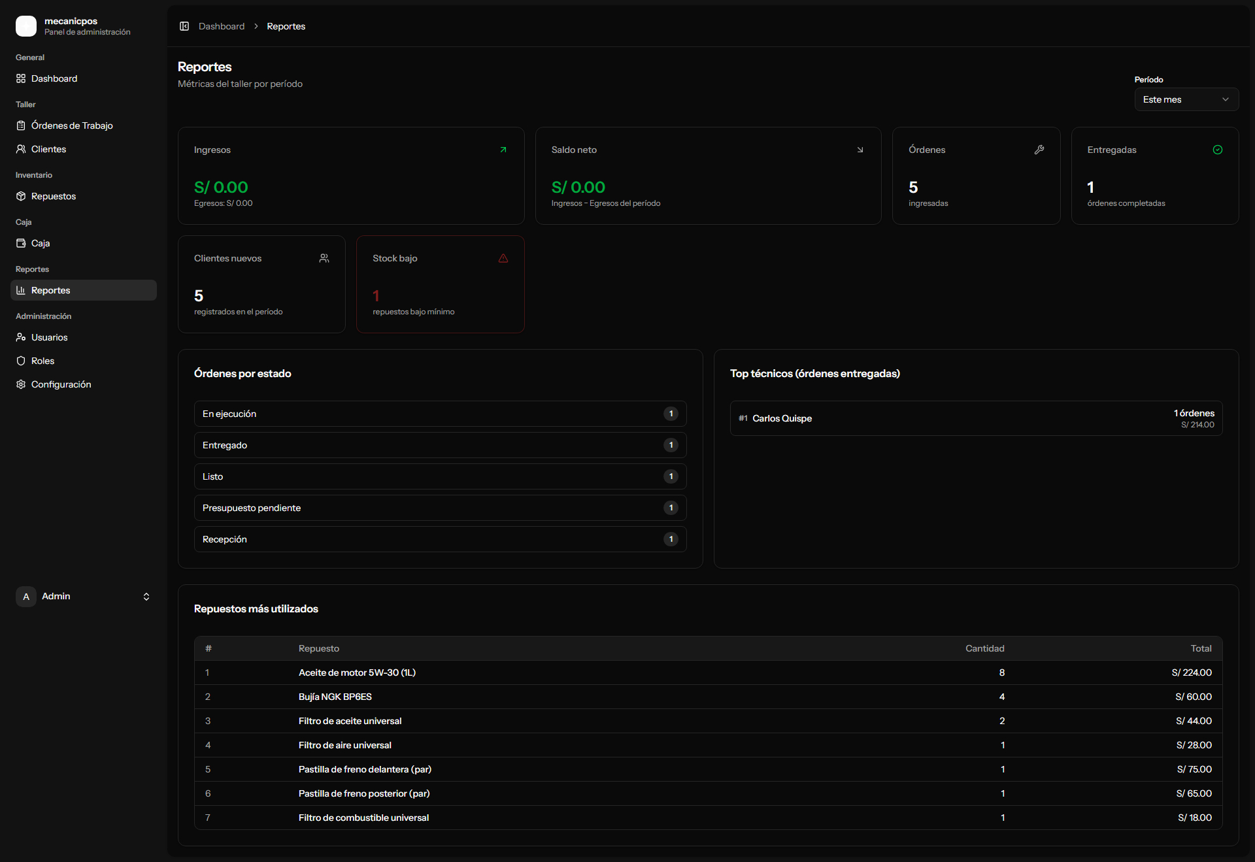Go to Órdenes de Trabajo
The image size is (1255, 862).
(x=84, y=125)
